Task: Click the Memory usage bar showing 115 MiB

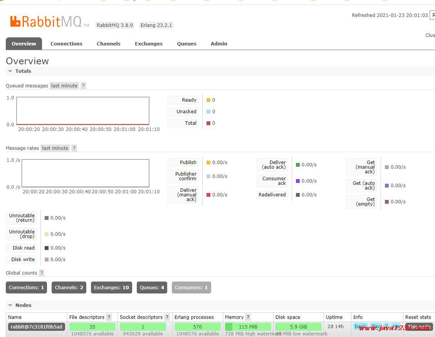Action: pos(248,327)
